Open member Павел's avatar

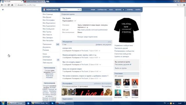point(126,82)
